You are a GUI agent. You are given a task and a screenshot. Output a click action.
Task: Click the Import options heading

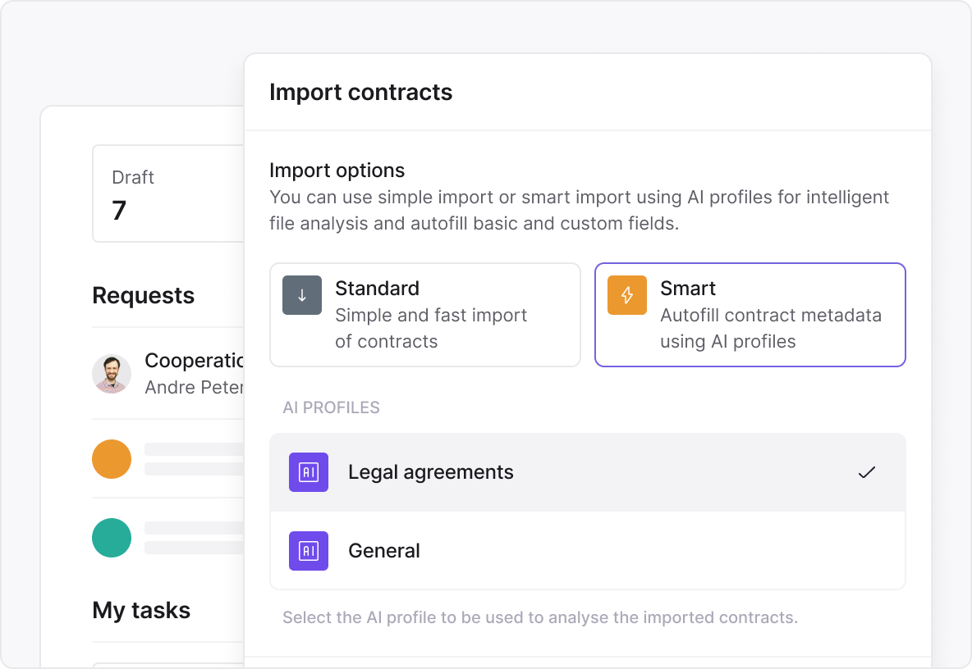point(337,171)
